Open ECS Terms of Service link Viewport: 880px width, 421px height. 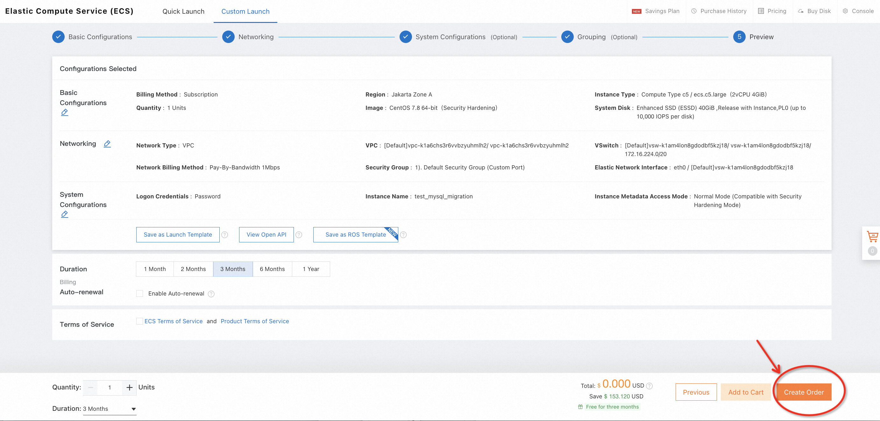(174, 321)
